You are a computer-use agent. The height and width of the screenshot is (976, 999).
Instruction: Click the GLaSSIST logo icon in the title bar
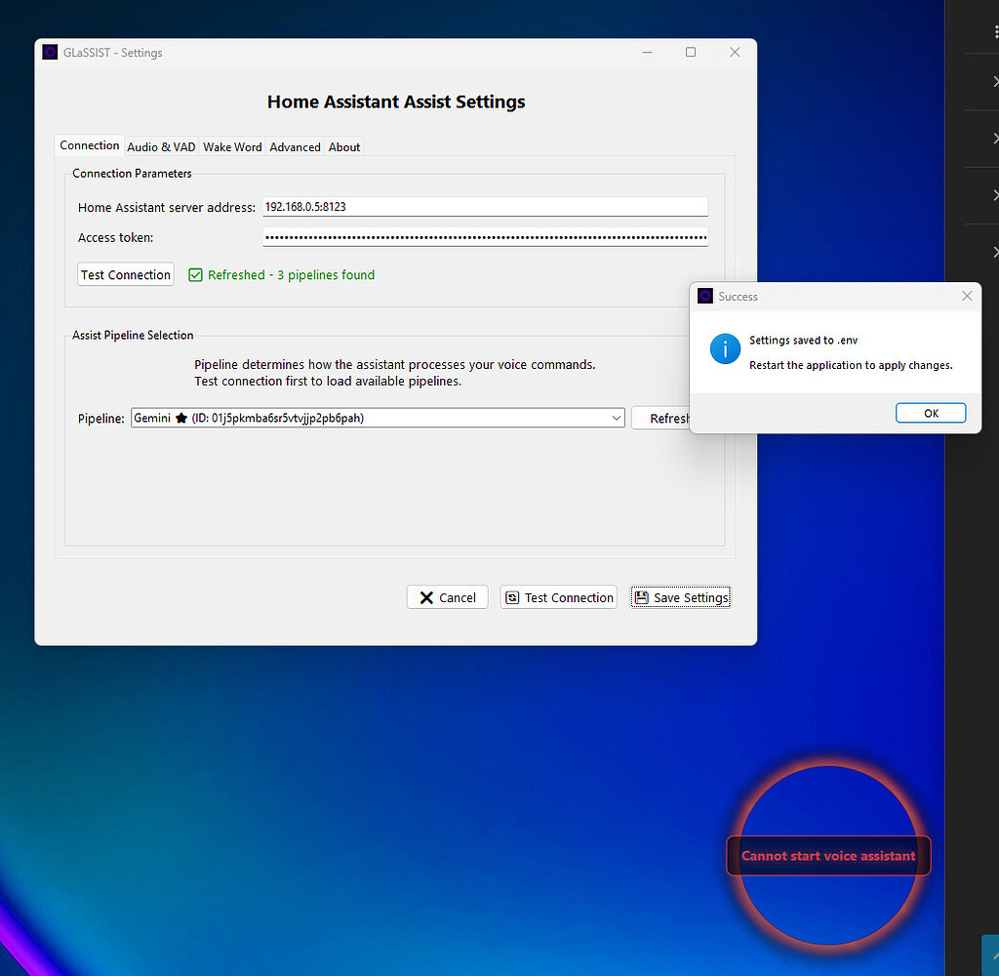[50, 52]
